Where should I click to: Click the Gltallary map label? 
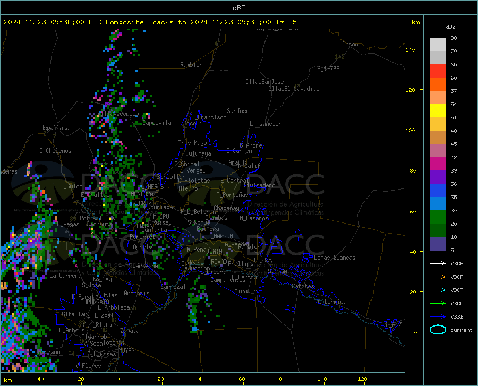click(76, 314)
